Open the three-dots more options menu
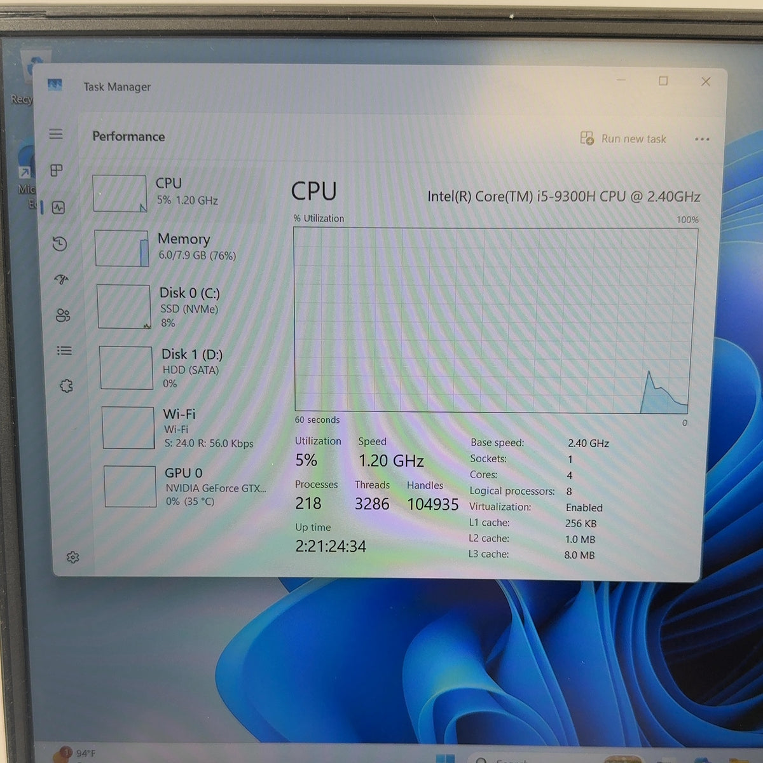This screenshot has height=763, width=763. pyautogui.click(x=702, y=139)
